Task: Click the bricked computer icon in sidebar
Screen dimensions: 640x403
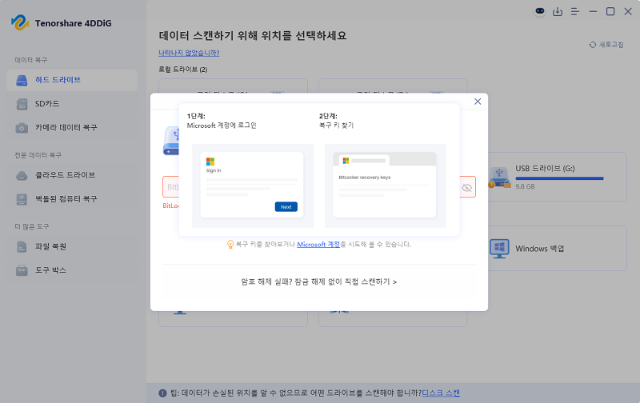Action: (x=22, y=199)
